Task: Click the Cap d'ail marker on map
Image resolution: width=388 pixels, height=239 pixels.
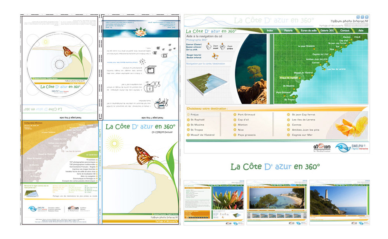Action: pos(350,43)
